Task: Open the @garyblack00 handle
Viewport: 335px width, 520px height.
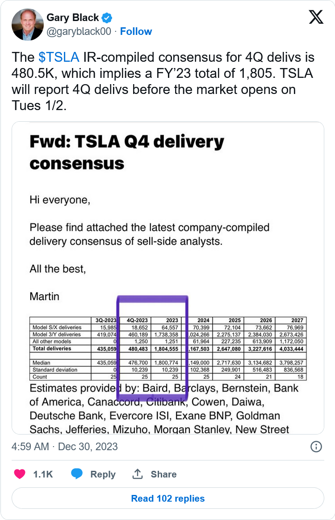Action: tap(79, 31)
